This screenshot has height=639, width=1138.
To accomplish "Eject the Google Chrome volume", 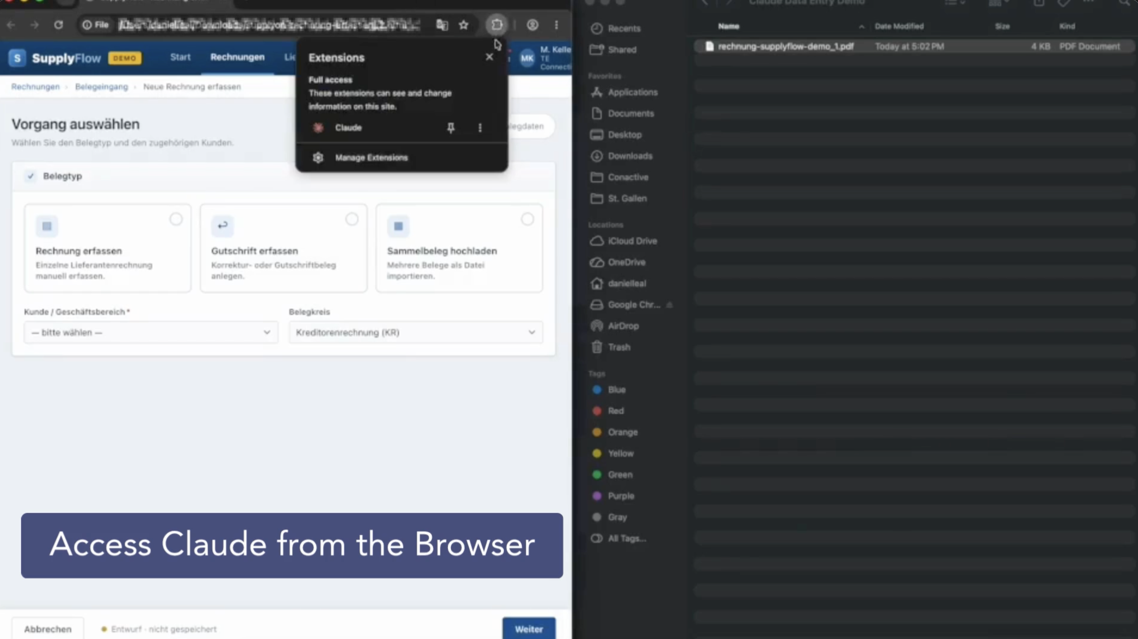I will [x=669, y=305].
